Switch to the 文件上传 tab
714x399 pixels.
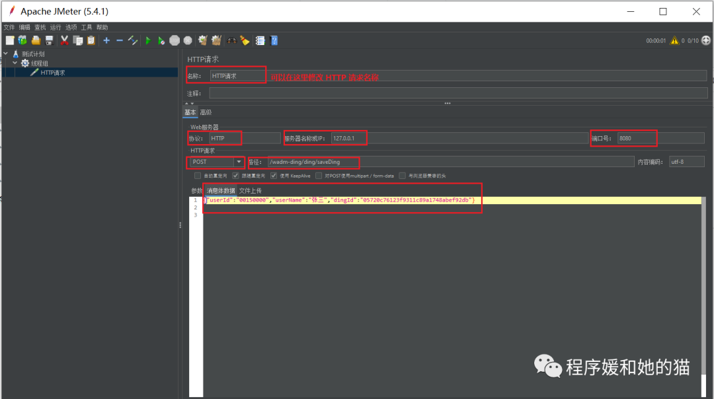click(x=251, y=191)
